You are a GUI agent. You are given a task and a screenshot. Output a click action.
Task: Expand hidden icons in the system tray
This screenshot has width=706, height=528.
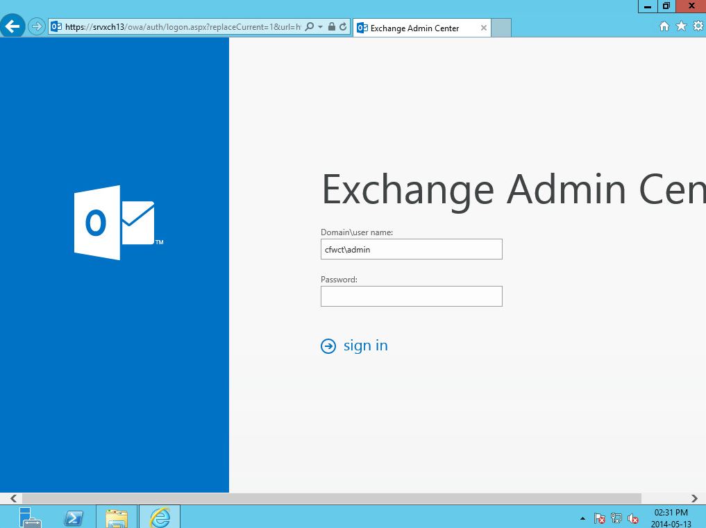coord(582,518)
